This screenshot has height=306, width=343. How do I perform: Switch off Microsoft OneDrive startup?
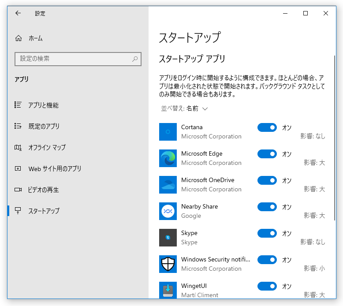[267, 180]
